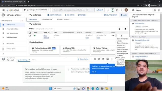Image resolution: width=162 pixels, height=91 pixels.
Task: Choose Open in browser window on custom port
Action: (122, 45)
